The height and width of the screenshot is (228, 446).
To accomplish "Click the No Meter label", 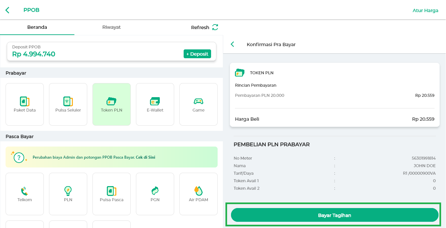I will tap(243, 158).
